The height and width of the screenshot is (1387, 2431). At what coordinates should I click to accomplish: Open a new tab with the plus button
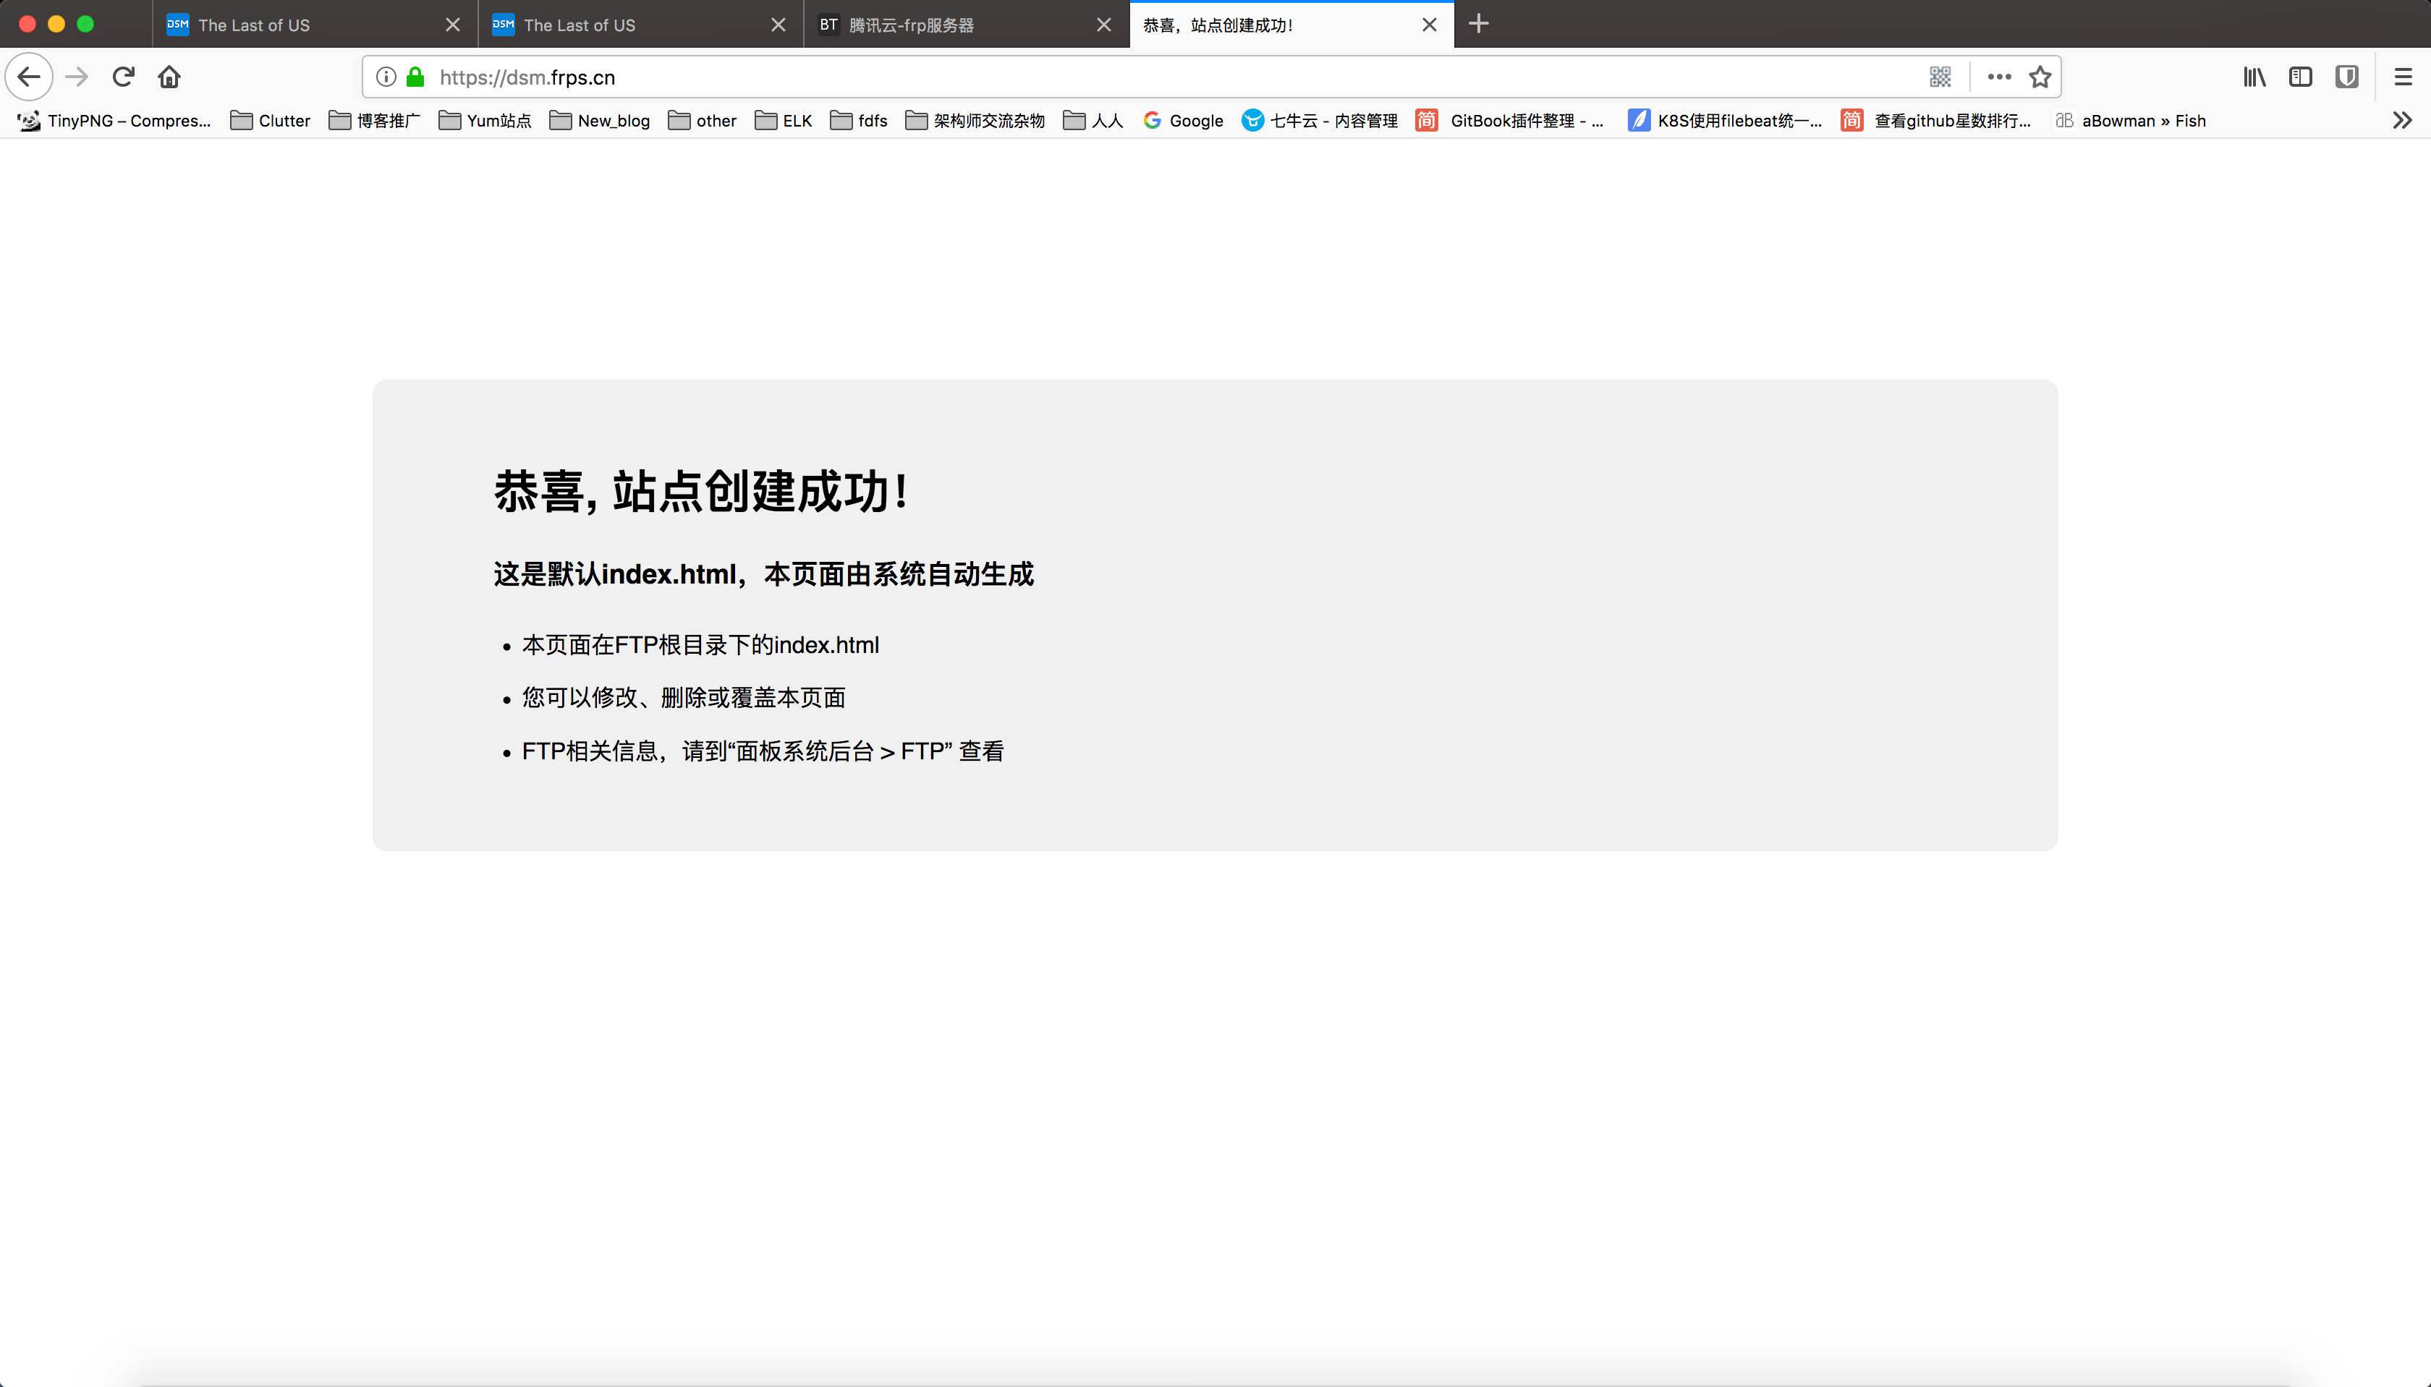point(1478,24)
